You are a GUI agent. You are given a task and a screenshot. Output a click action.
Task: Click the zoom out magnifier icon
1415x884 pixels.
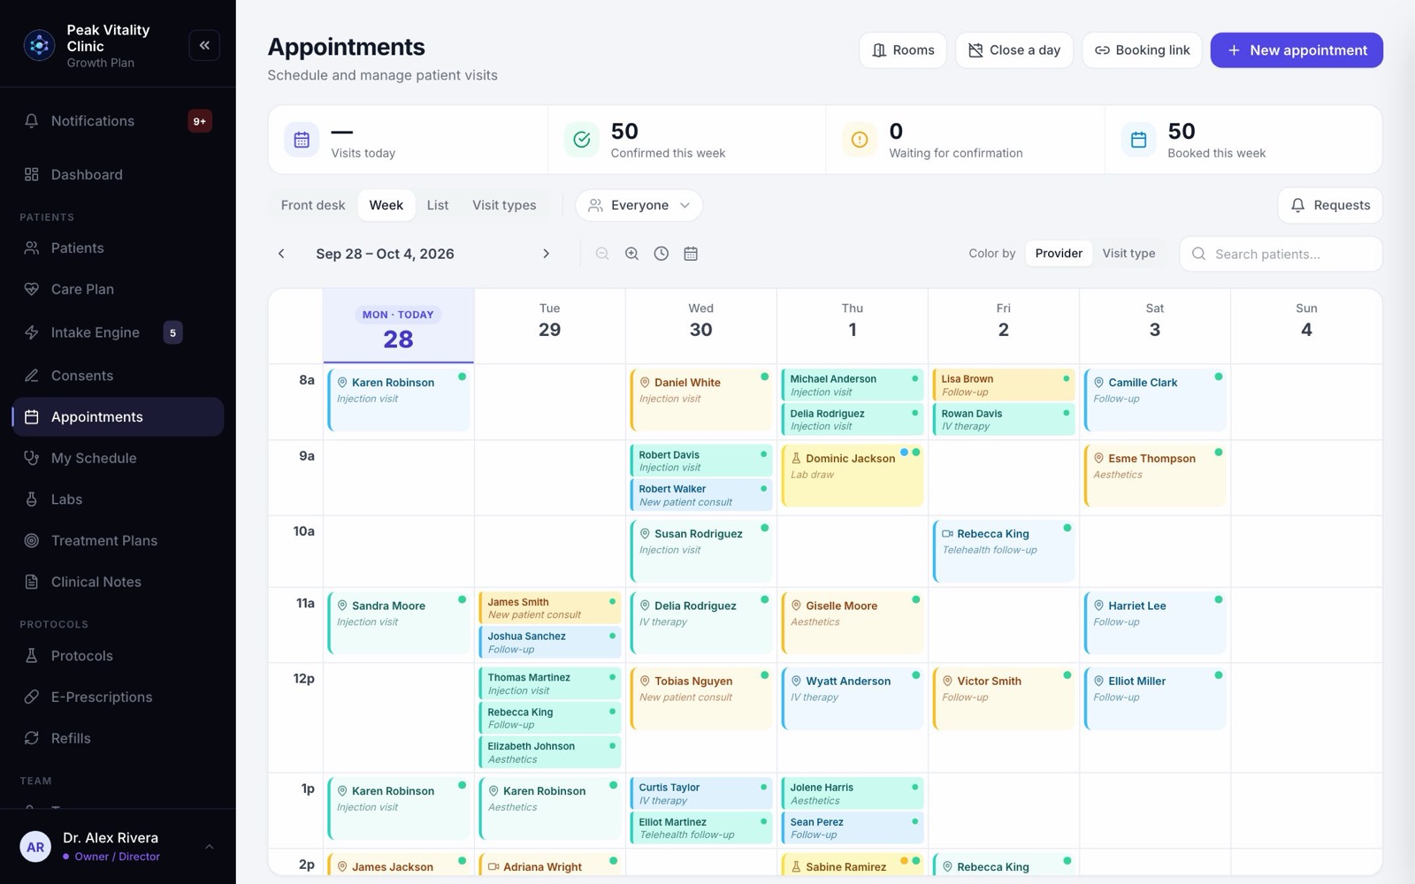tap(602, 254)
